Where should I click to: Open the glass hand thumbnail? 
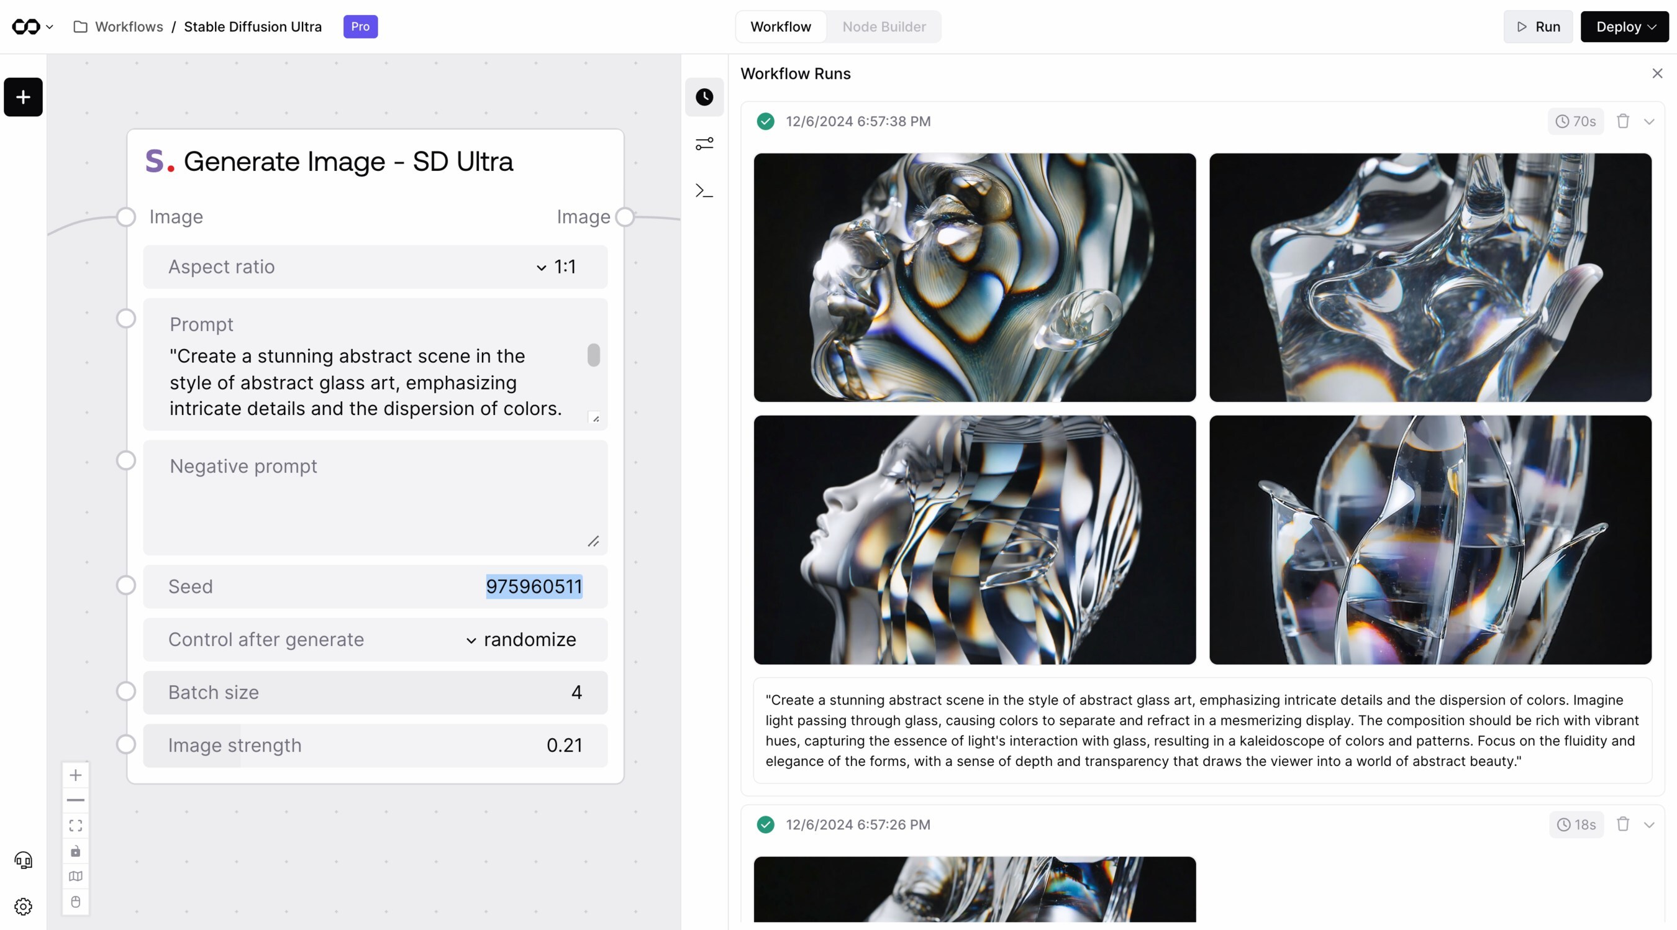(x=1430, y=278)
